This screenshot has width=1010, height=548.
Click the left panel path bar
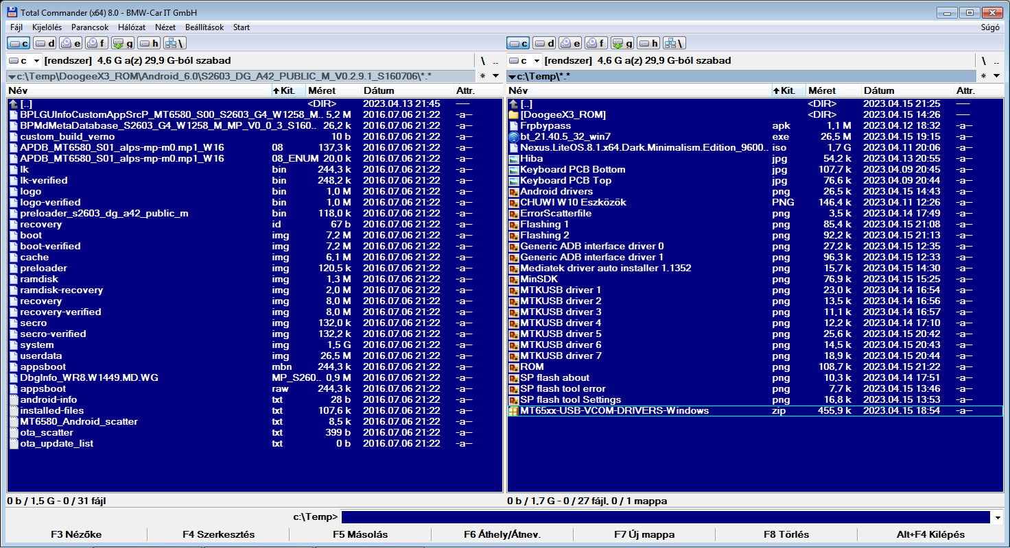(x=241, y=76)
